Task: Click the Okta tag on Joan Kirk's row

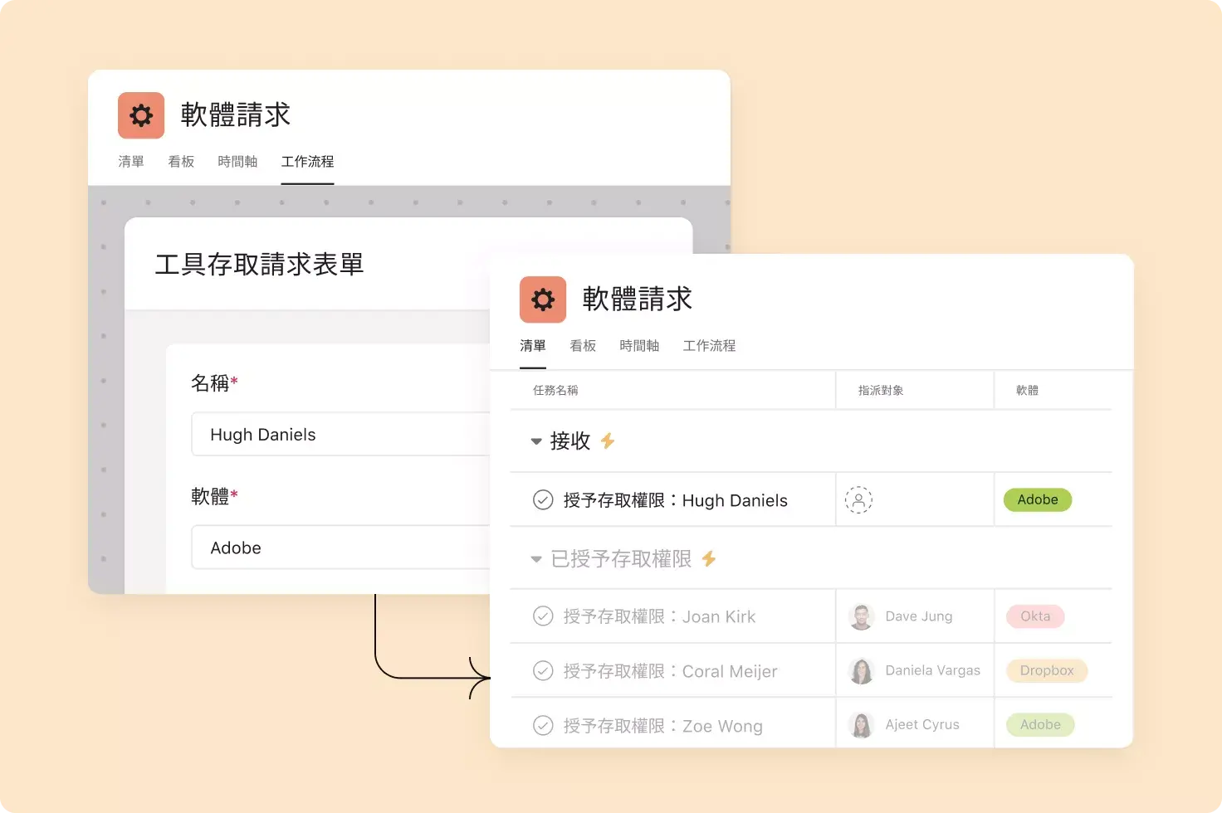Action: pyautogui.click(x=1034, y=616)
